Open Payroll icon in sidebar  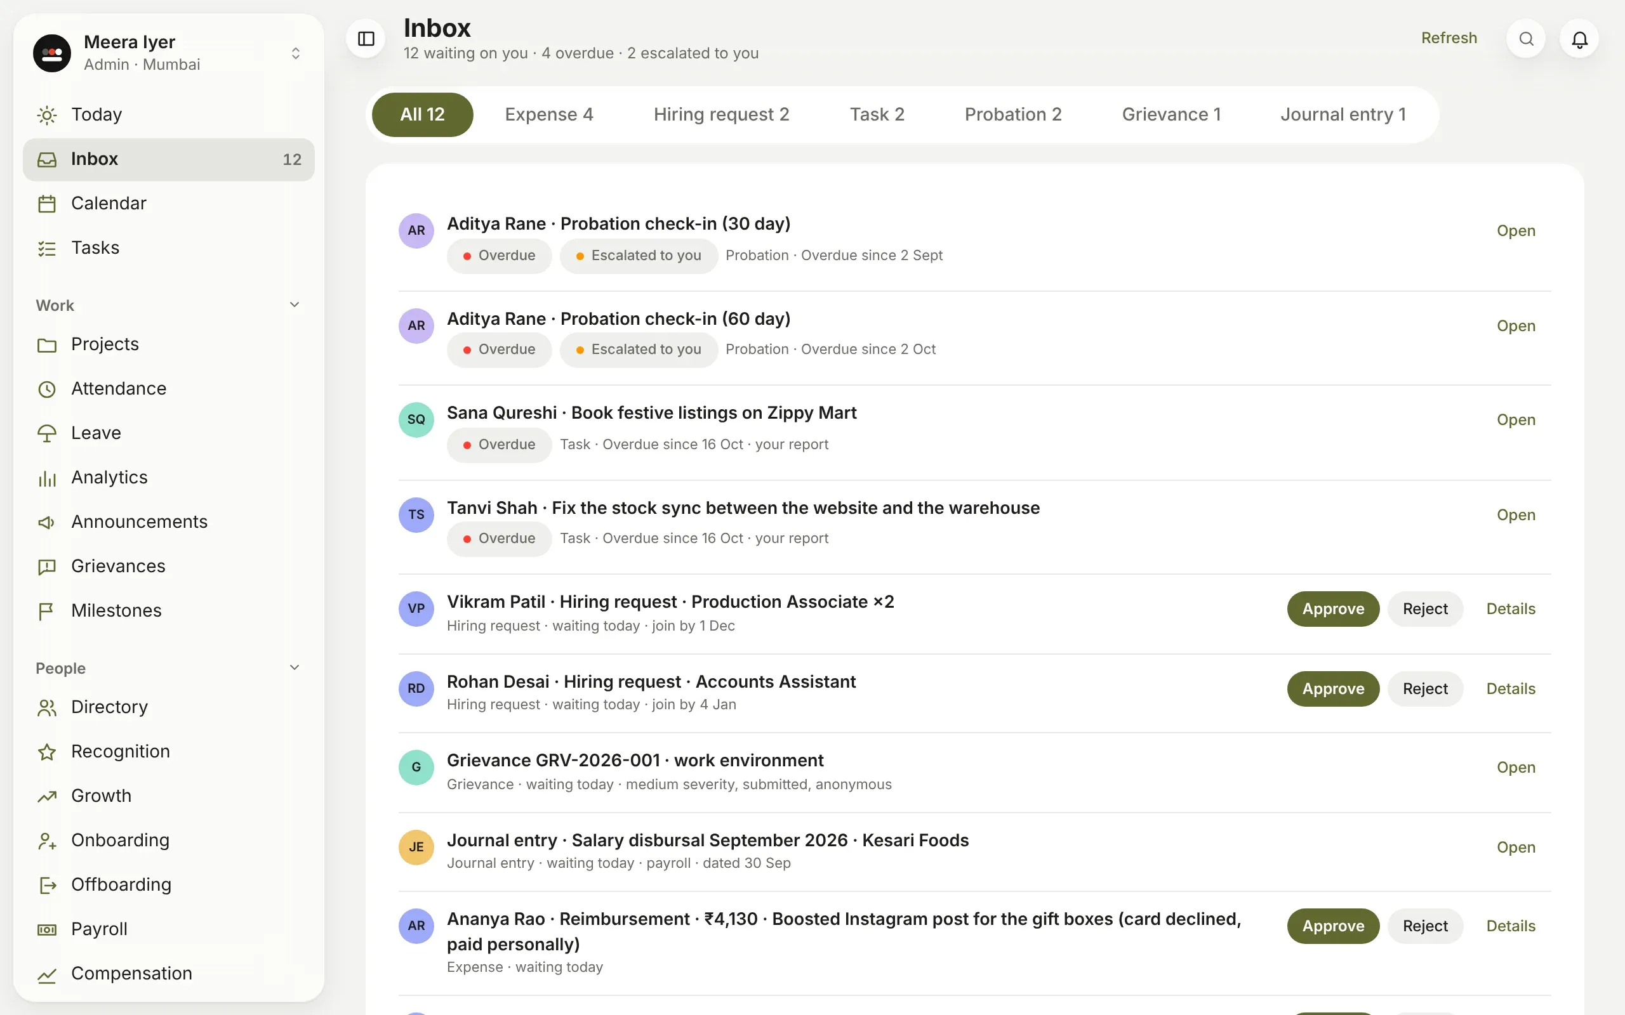tap(47, 929)
